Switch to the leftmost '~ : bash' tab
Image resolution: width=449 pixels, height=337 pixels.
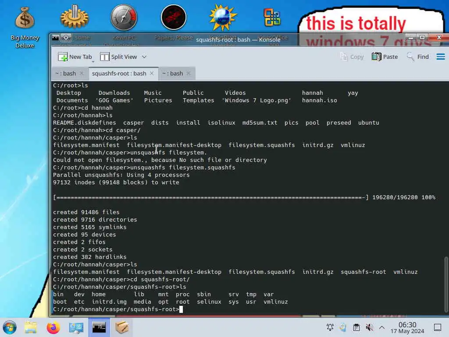[x=66, y=73]
